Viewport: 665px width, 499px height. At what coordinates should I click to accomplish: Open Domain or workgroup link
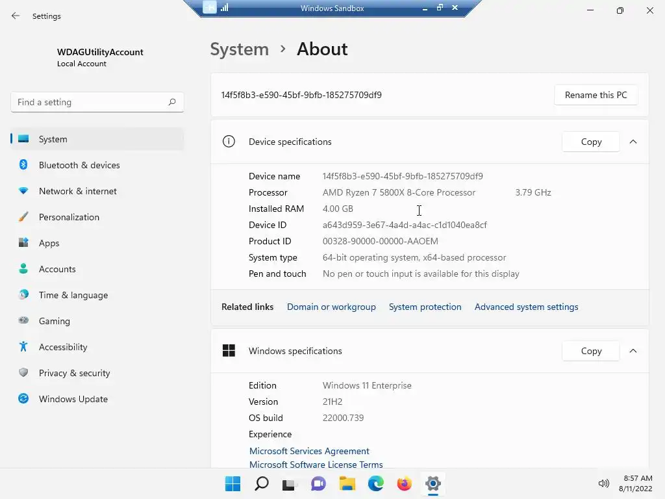331,307
